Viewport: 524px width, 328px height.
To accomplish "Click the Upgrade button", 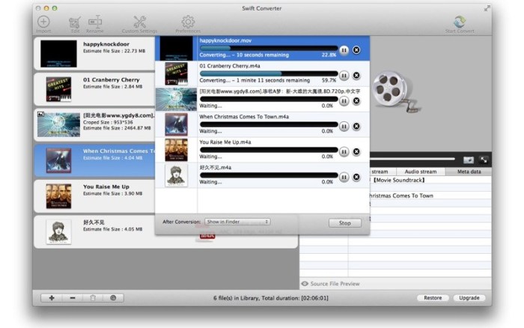I will [x=469, y=298].
